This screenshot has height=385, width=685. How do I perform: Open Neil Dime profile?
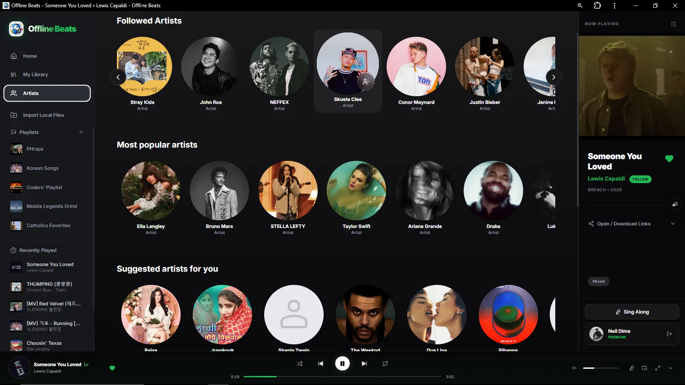[x=619, y=334]
